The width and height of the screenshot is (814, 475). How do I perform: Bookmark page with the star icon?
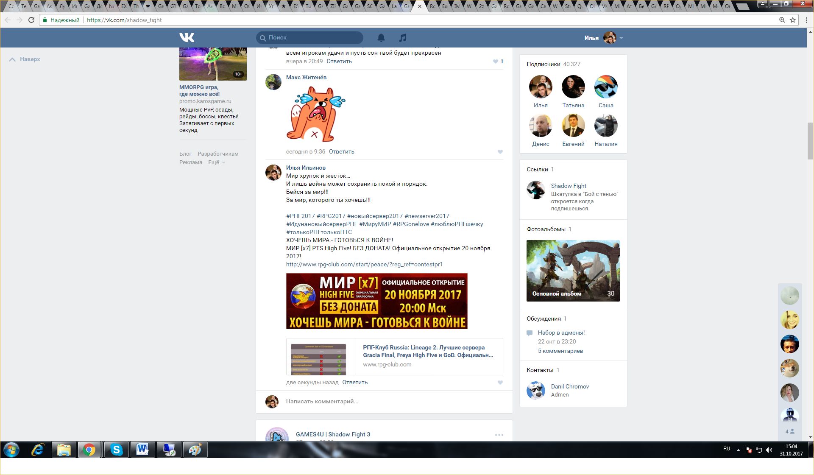click(792, 20)
